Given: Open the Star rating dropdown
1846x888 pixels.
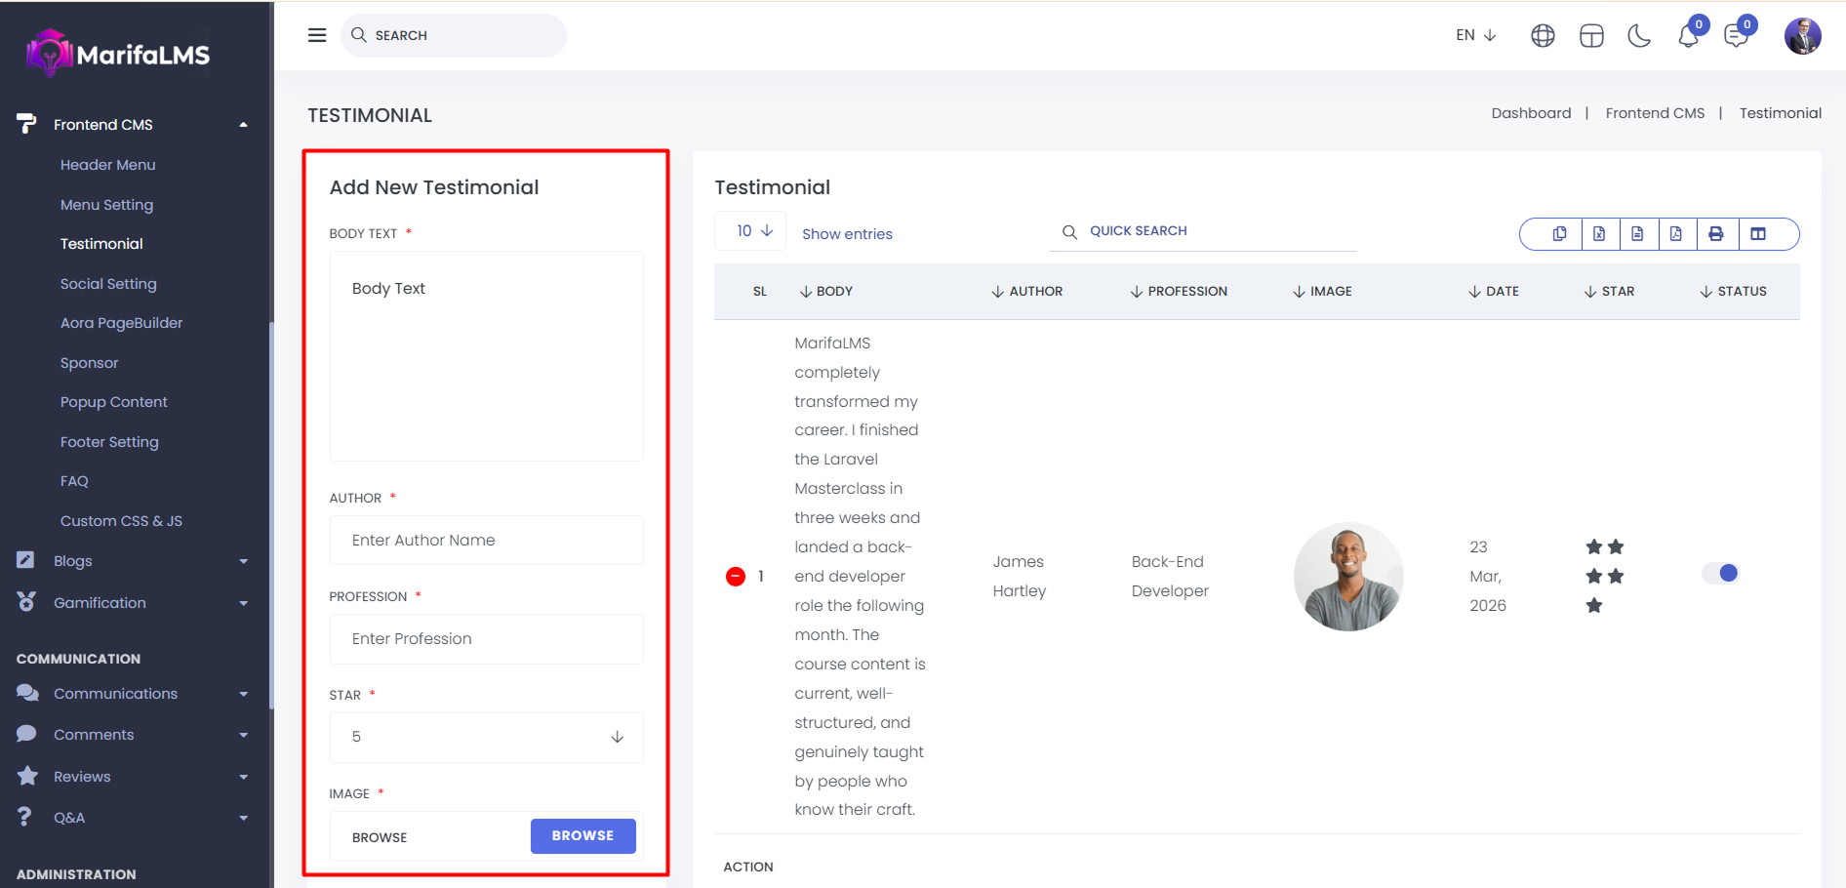Looking at the screenshot, I should [x=486, y=737].
